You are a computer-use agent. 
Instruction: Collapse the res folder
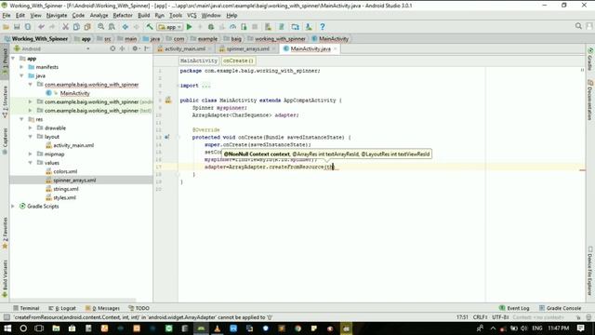pos(21,119)
